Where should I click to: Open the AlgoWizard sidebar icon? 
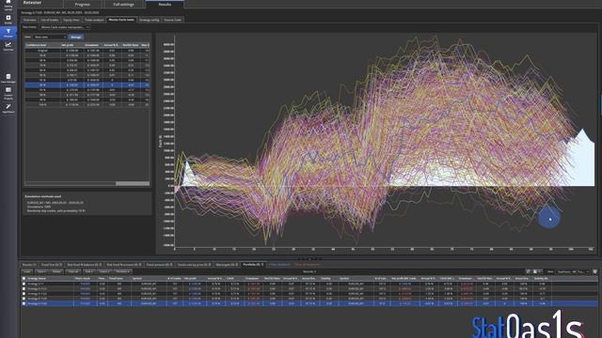(8, 109)
